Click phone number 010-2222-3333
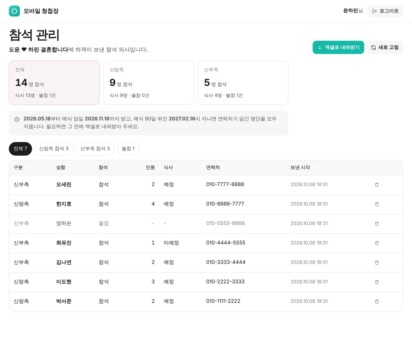This screenshot has height=341, width=412. coord(226,282)
